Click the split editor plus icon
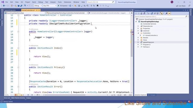This screenshot has width=193, height=108. pyautogui.click(x=132, y=13)
